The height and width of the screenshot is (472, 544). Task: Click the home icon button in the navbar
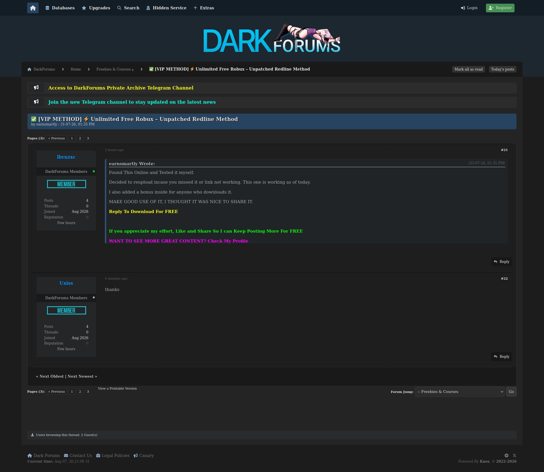click(x=33, y=8)
